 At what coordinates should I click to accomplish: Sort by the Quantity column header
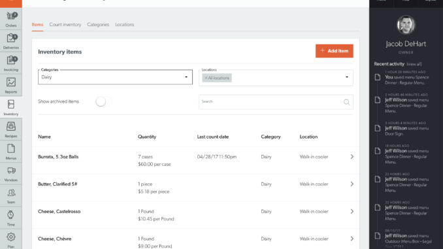[147, 137]
